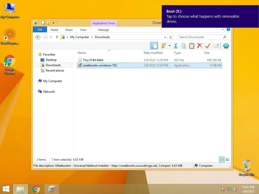This screenshot has width=259, height=194.
Task: Sort files by Date modified column
Action: [157, 53]
